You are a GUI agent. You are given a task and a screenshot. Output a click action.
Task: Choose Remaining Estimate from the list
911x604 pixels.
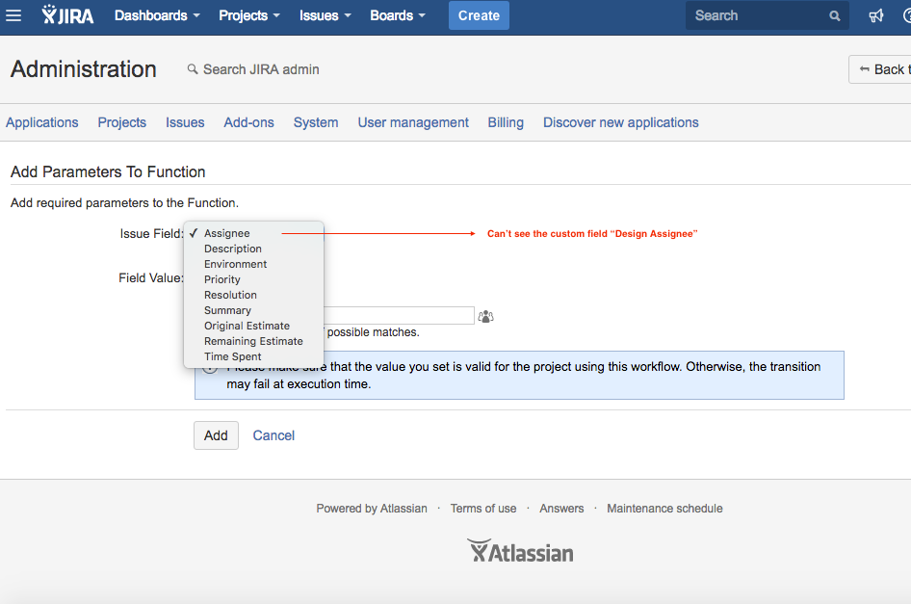(x=253, y=341)
